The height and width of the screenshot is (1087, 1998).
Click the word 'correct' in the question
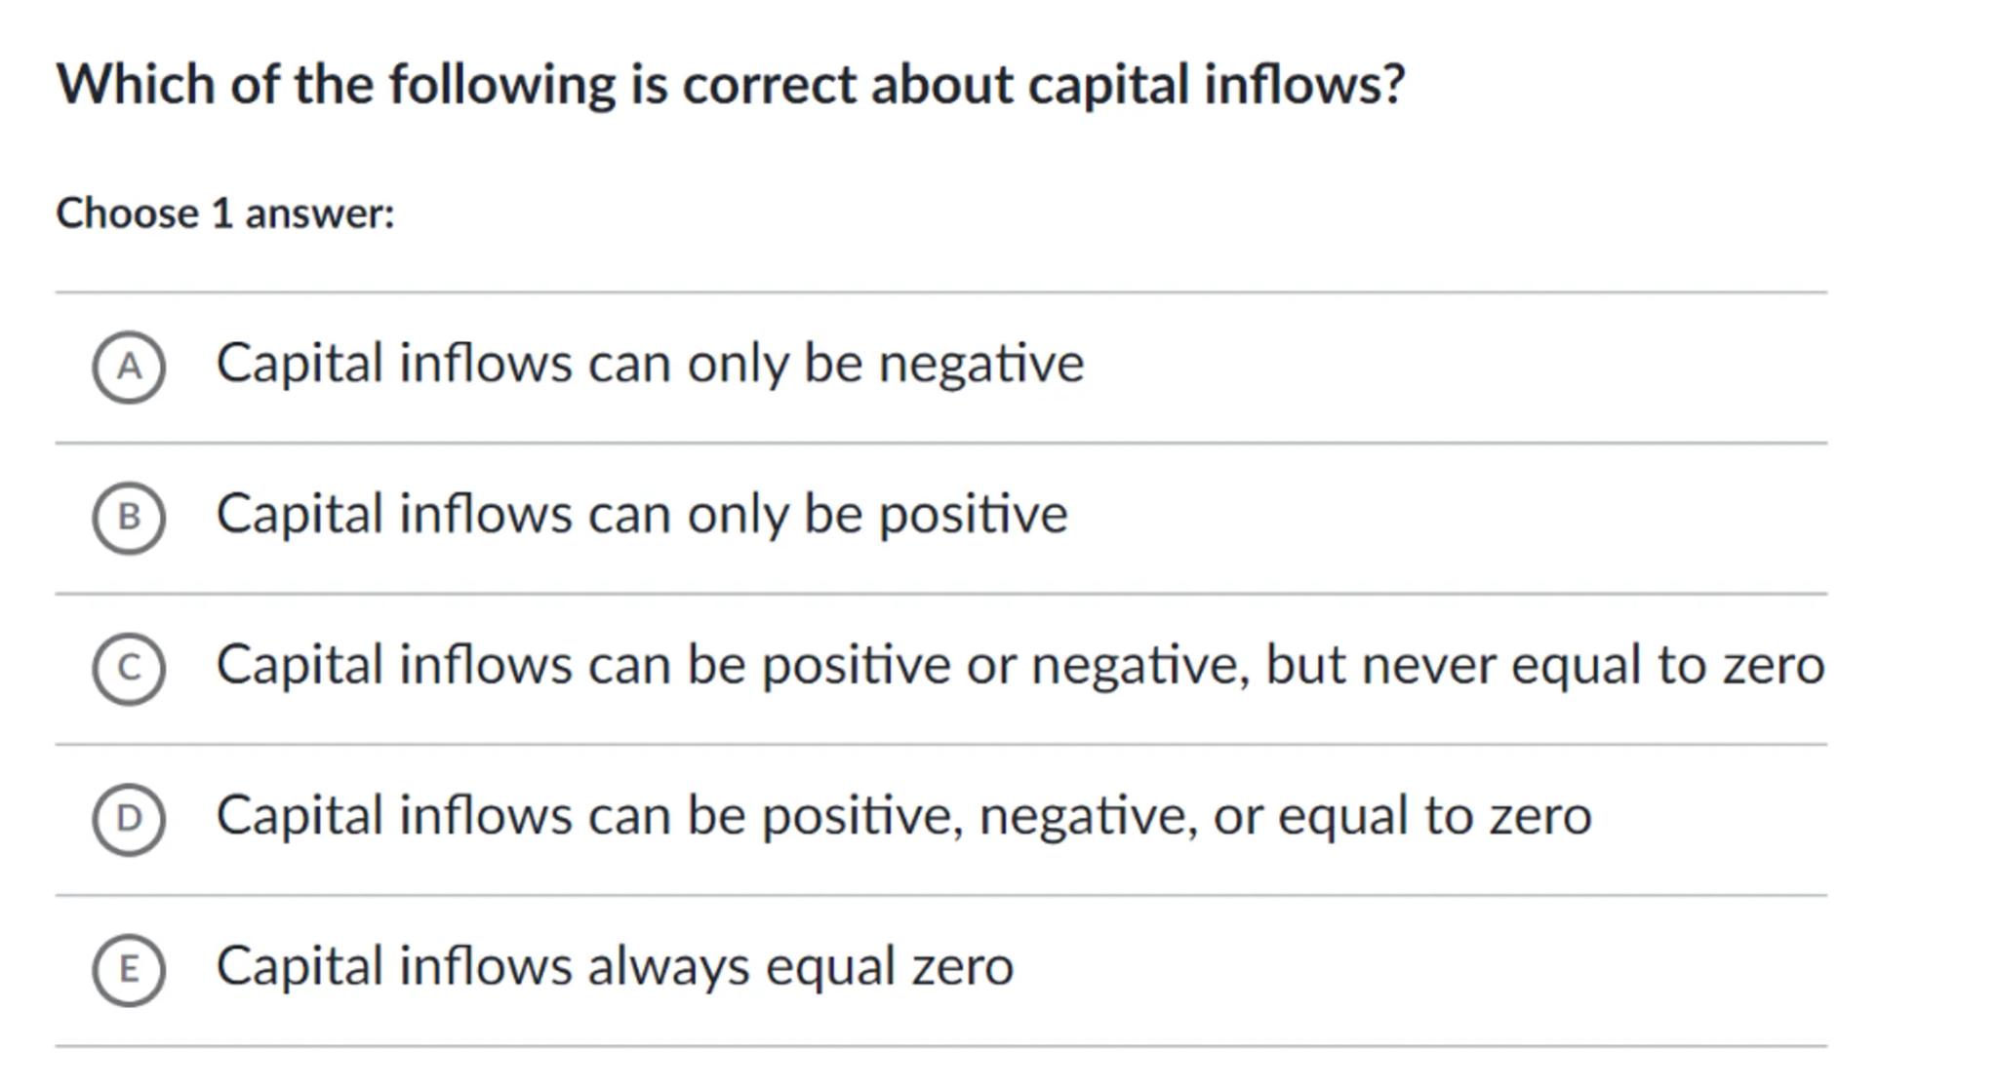click(x=769, y=85)
